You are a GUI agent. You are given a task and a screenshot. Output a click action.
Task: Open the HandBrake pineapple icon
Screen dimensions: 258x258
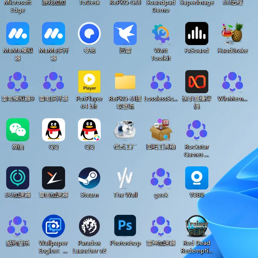click(x=233, y=34)
